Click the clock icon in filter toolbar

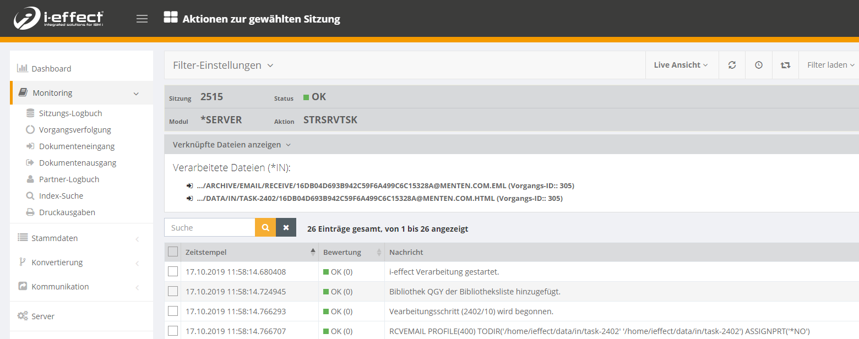(759, 65)
